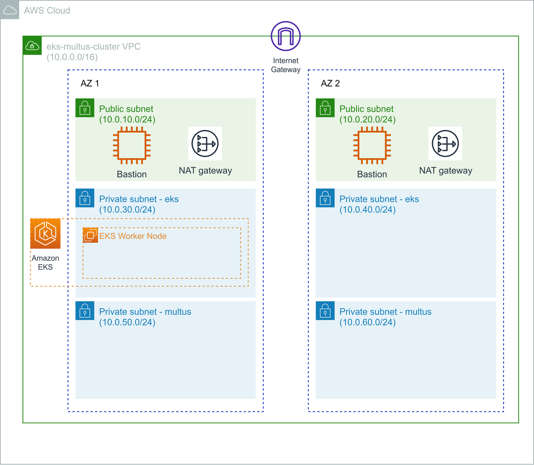This screenshot has height=465, width=534.
Task: Click the '(10.0.20.0/24)' text
Action: pyautogui.click(x=367, y=119)
